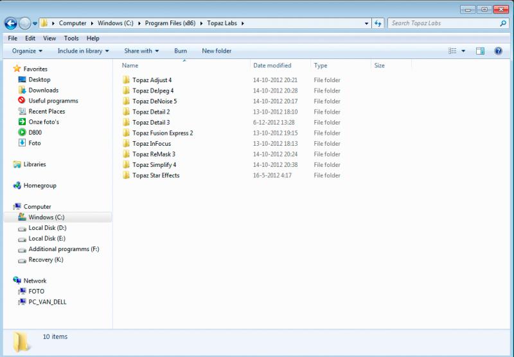The image size is (514, 357).
Task: Open the Share with dropdown
Action: pos(141,51)
